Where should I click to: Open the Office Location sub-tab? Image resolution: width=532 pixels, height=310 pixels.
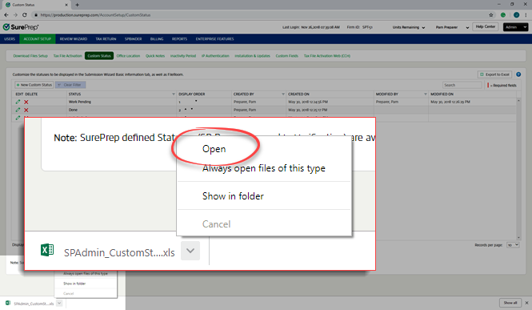(128, 56)
